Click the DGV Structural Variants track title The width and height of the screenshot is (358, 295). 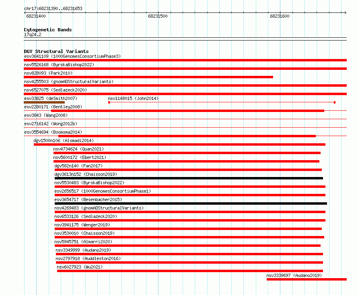(56, 51)
